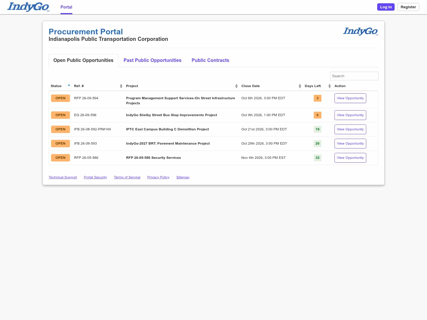
Task: Click the days left badge showing 18
Action: (317, 129)
